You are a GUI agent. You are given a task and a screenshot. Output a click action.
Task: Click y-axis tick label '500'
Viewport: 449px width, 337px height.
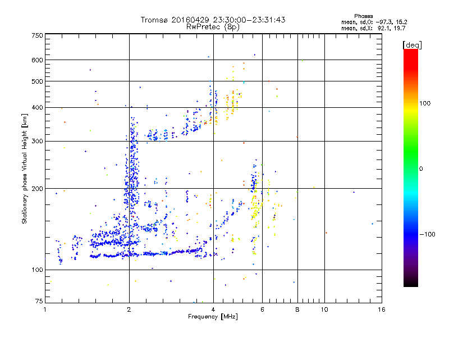pos(38,81)
